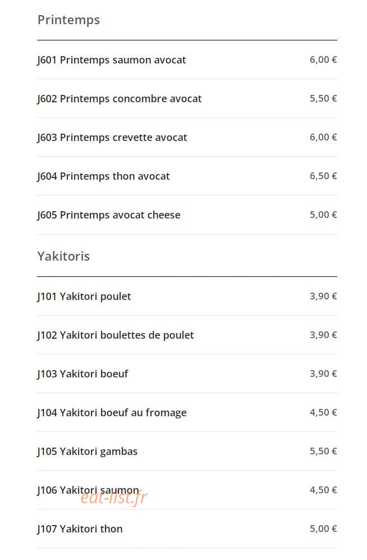Click the 5,00 € price of avocat cheese
This screenshot has width=367, height=560.
[x=323, y=215]
